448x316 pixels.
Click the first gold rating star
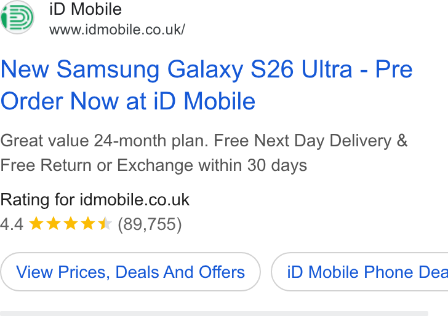point(36,223)
